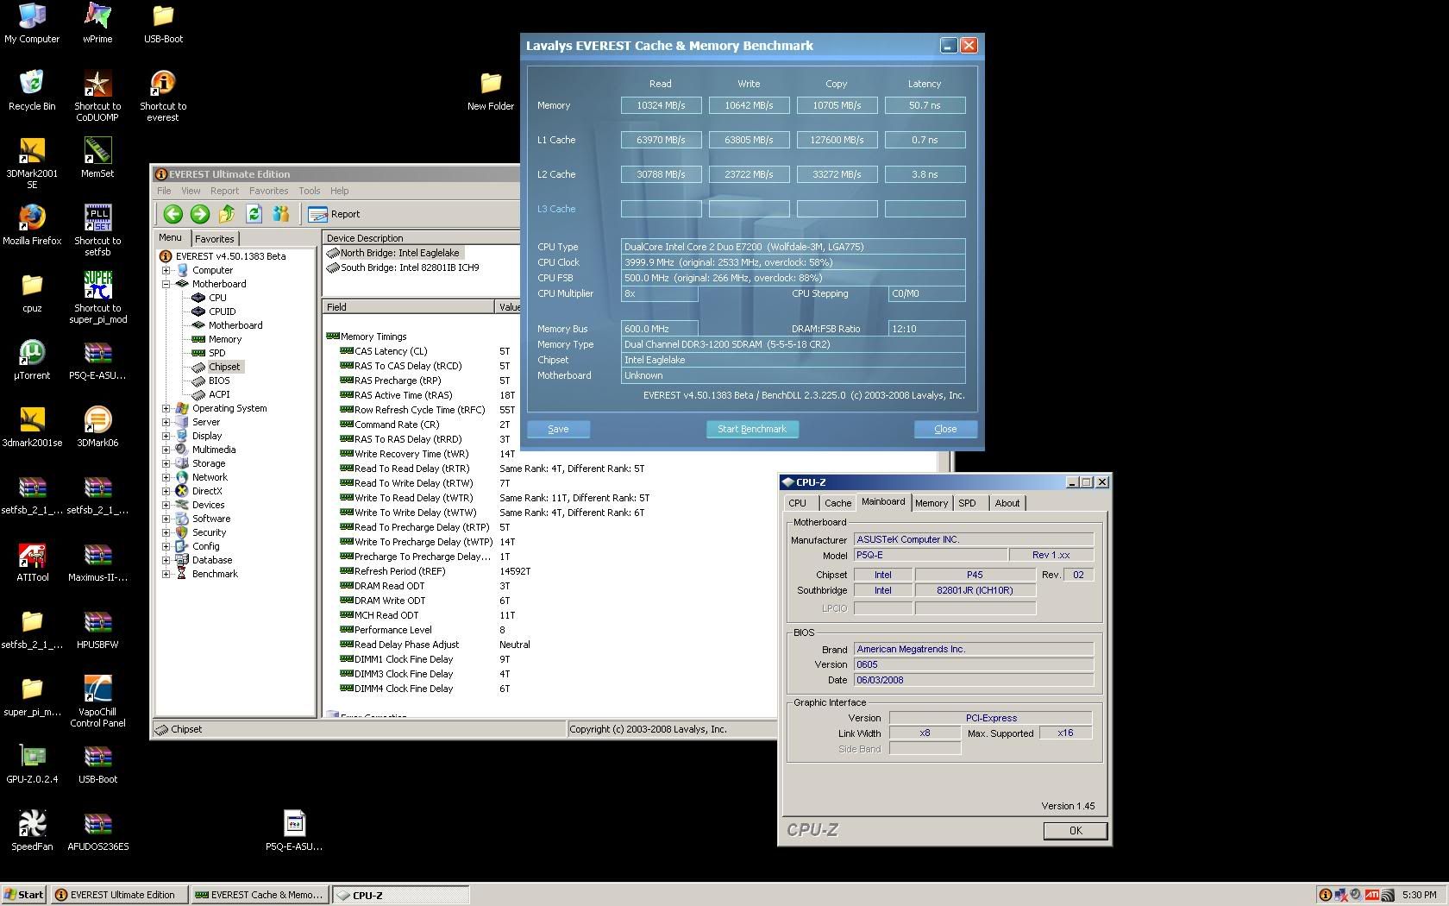This screenshot has height=906, width=1449.
Task: Select the ATITool desktop icon
Action: pyautogui.click(x=32, y=562)
